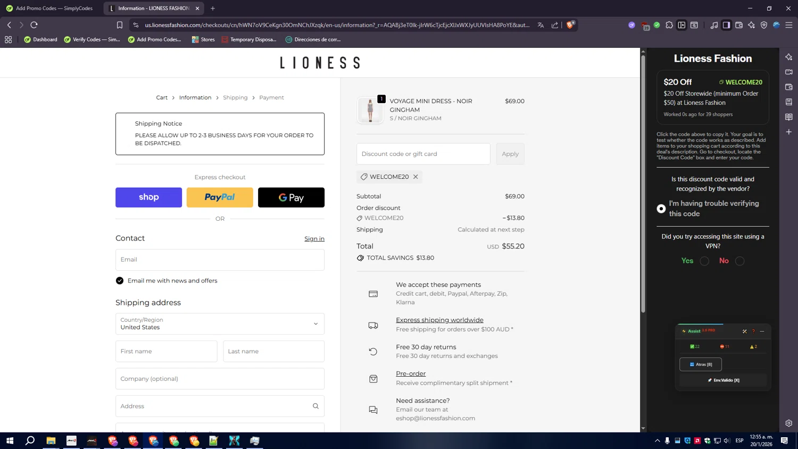This screenshot has height=449, width=798.
Task: Open a new browser tab
Action: pyautogui.click(x=213, y=9)
